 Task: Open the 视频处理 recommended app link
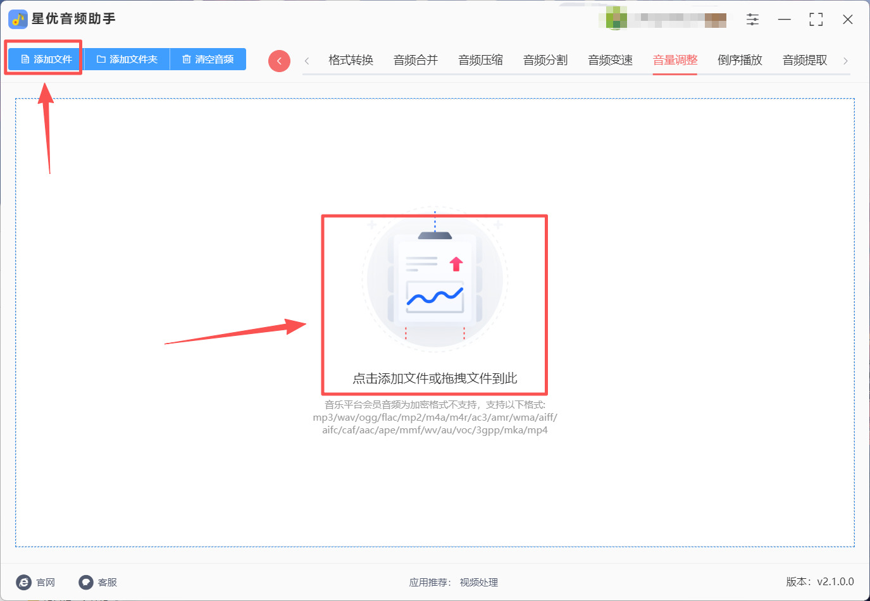click(479, 583)
